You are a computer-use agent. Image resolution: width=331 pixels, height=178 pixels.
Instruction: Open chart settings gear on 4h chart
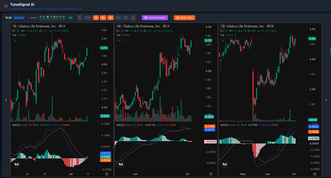211,174
